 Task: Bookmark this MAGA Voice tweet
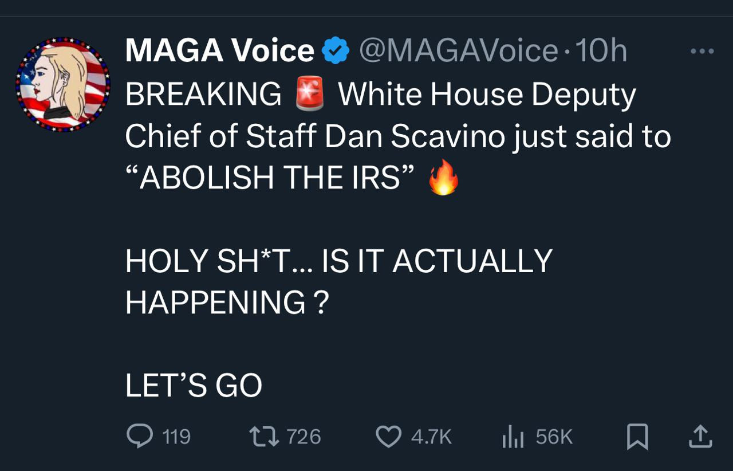[x=637, y=437]
